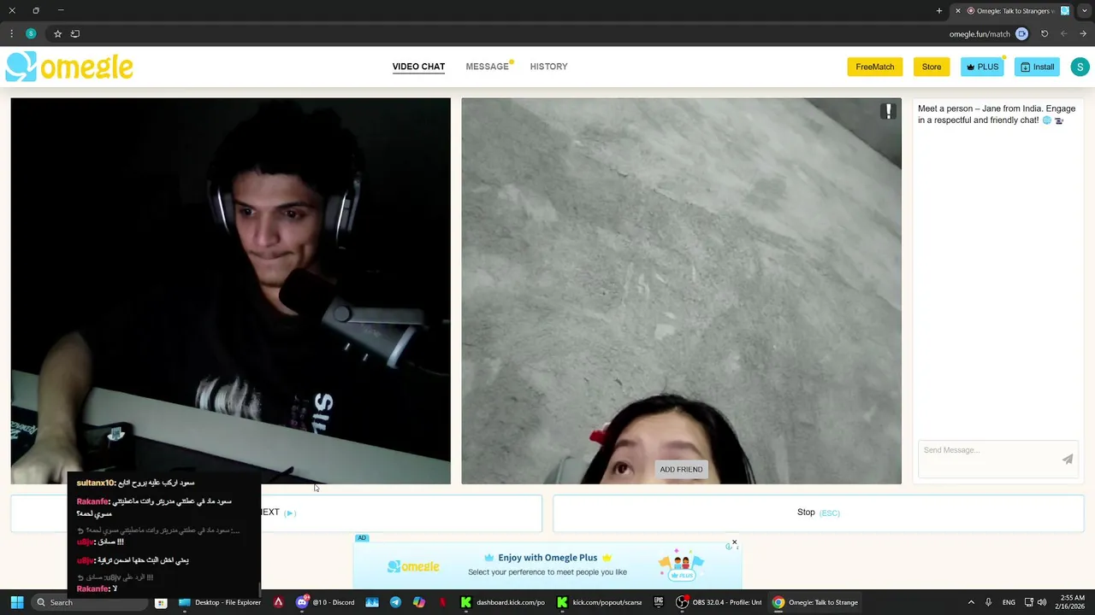Open the Store button
This screenshot has height=615, width=1095.
[x=932, y=67]
